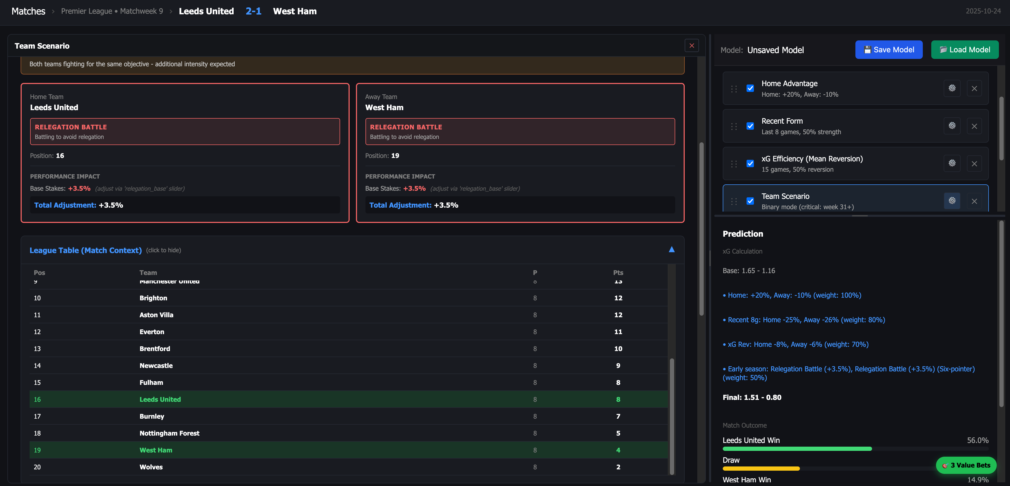Hide League Table via 'click to hide' label
The width and height of the screenshot is (1010, 486).
pyautogui.click(x=164, y=250)
